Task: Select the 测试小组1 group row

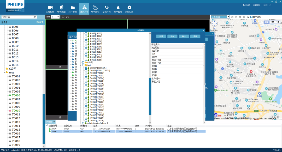Action: 177,60
